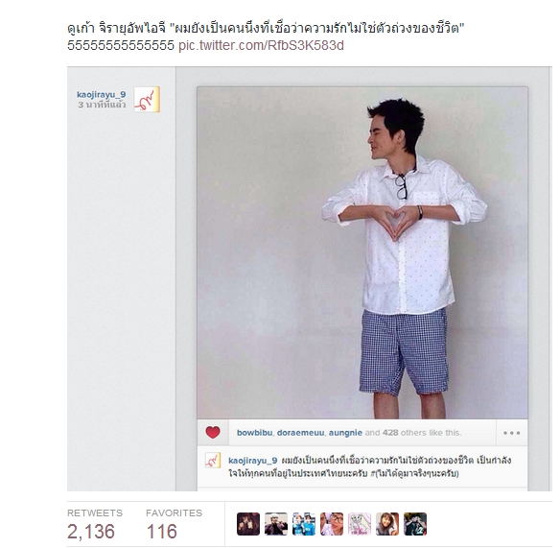This screenshot has width=560, height=548.
Task: Open the three-dots more options menu
Action: 511,433
